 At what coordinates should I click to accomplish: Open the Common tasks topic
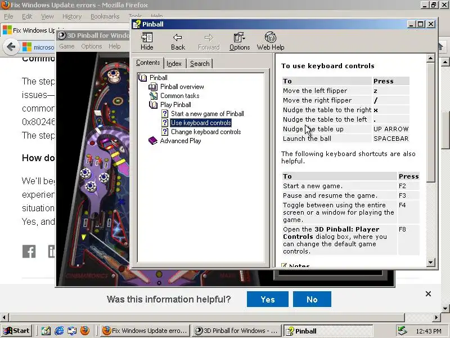pyautogui.click(x=179, y=96)
